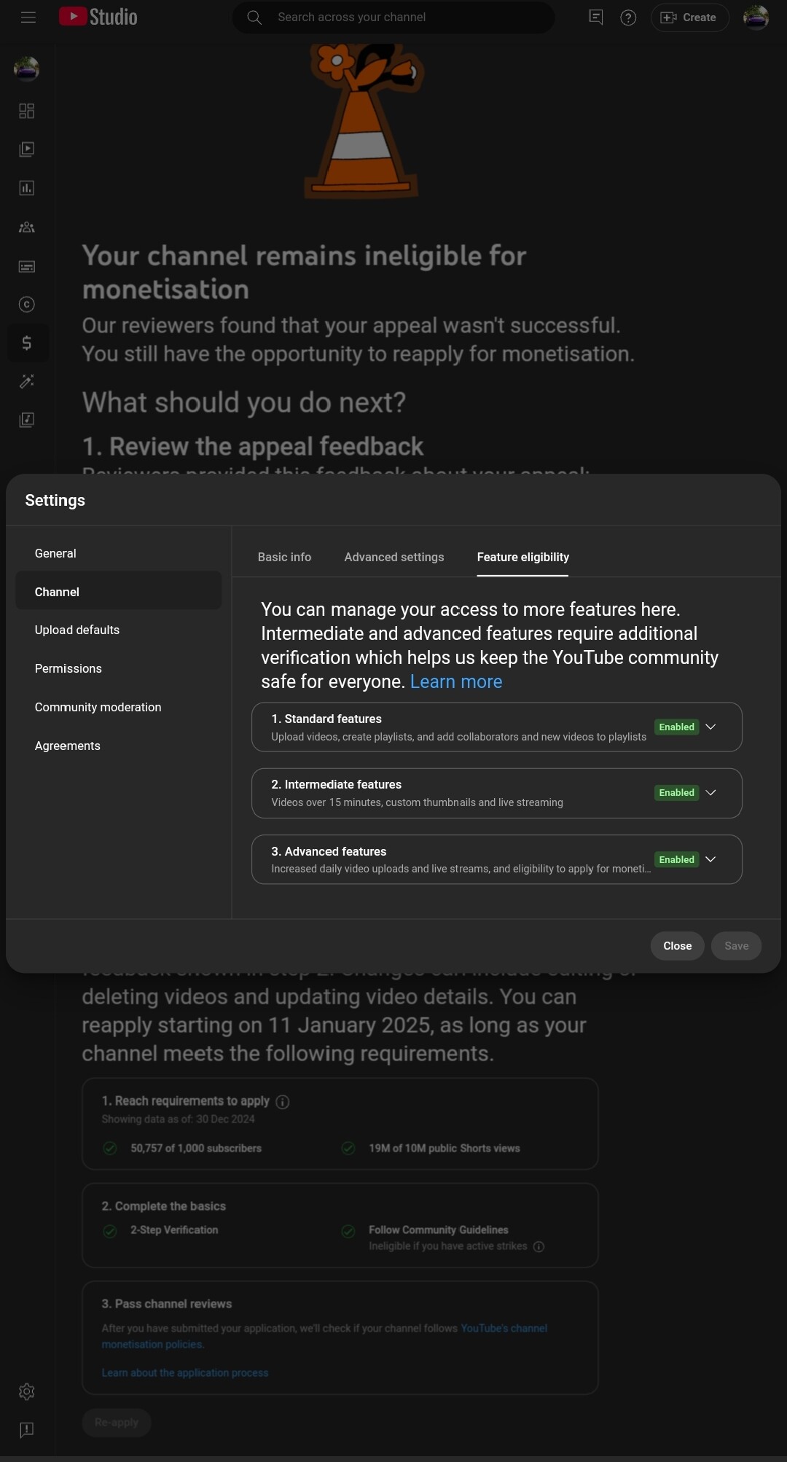The height and width of the screenshot is (1462, 787).
Task: Click the Re-apply button
Action: (x=117, y=1422)
